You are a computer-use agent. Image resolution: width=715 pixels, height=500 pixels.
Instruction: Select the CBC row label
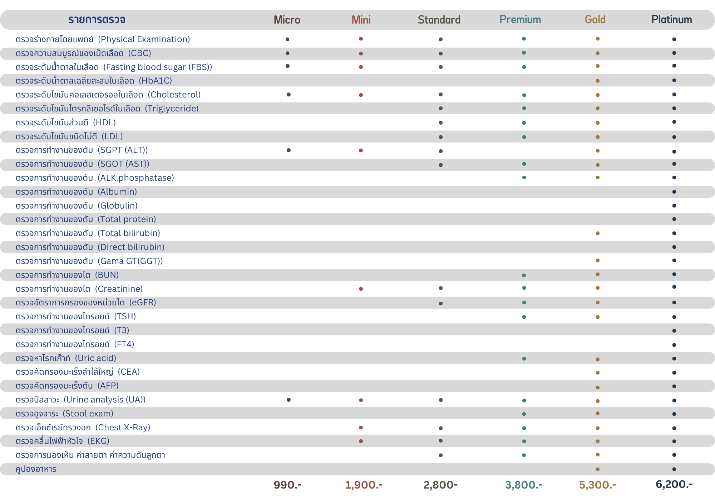(83, 53)
